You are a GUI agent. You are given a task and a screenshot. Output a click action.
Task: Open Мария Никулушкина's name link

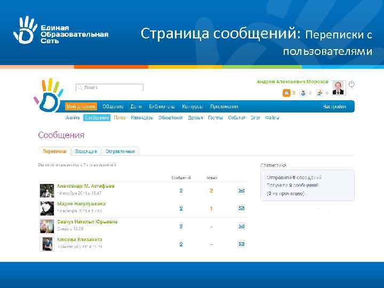81,204
